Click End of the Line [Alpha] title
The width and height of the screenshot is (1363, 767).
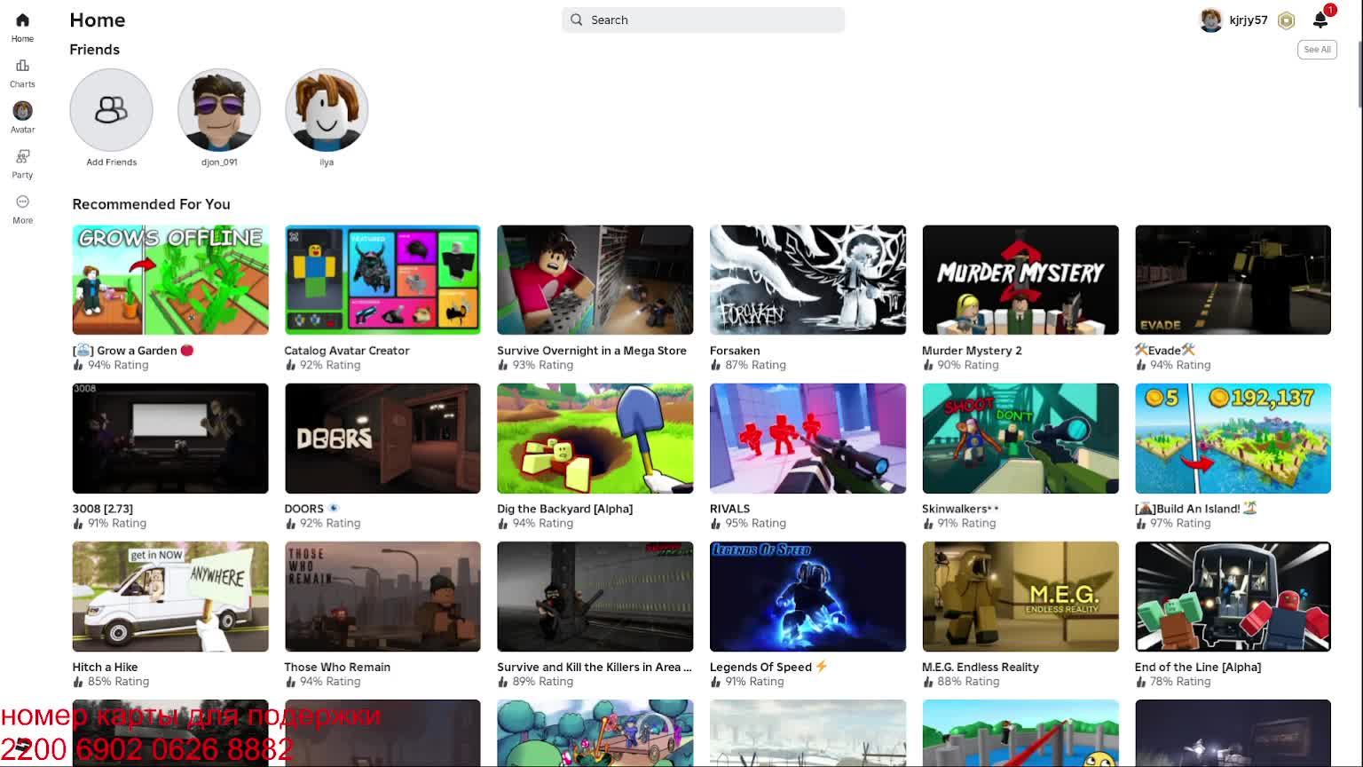coord(1198,667)
